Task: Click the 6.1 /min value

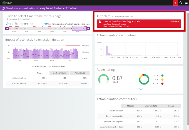Action: pos(84,83)
